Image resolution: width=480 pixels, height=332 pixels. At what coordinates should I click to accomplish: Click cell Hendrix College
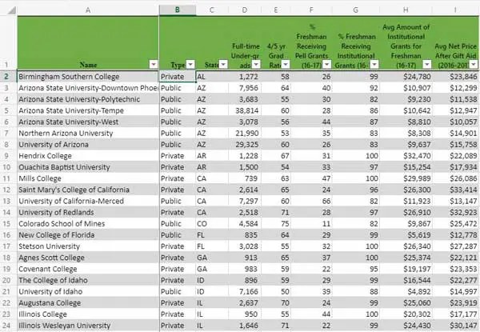point(88,156)
